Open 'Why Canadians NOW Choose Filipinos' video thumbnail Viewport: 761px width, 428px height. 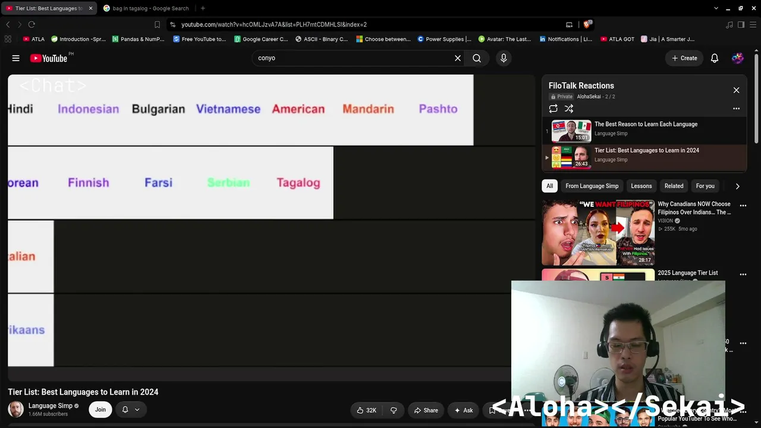pos(598,232)
